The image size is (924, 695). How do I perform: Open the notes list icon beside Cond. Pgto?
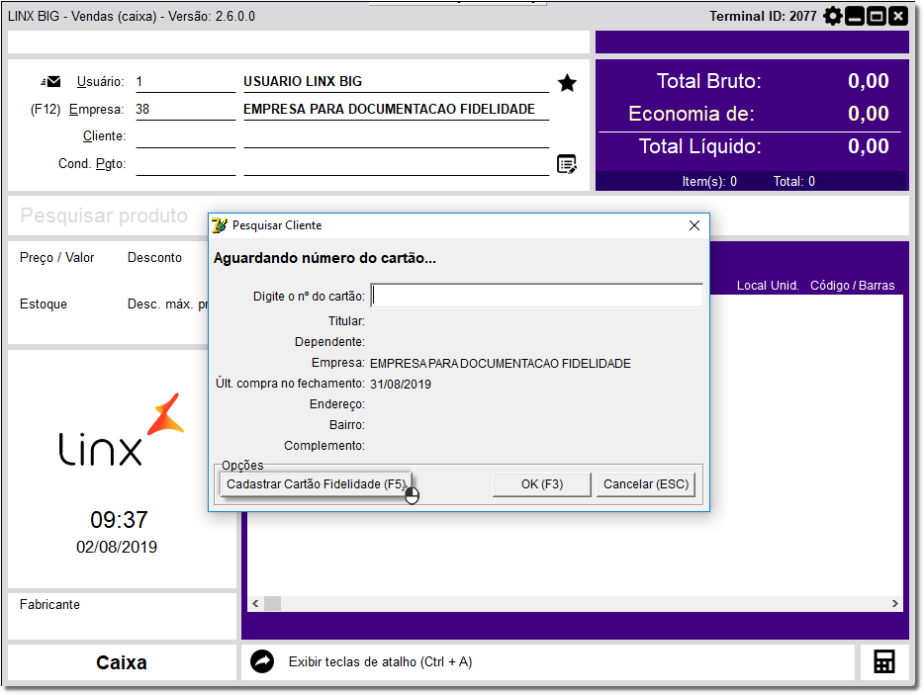(x=567, y=164)
